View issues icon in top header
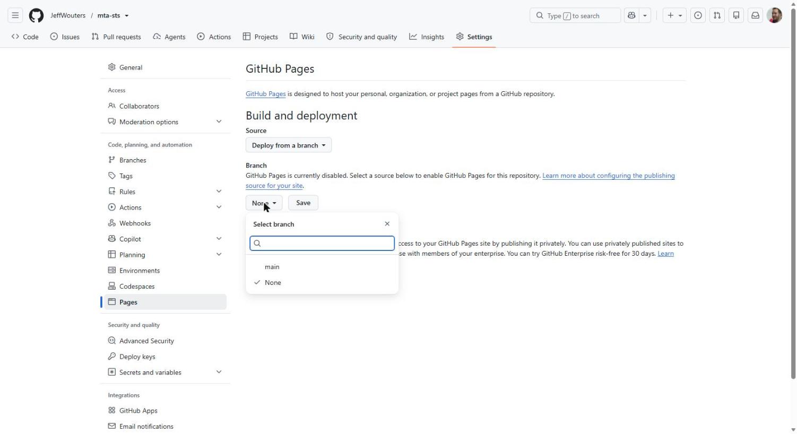This screenshot has height=434, width=797. click(x=698, y=15)
